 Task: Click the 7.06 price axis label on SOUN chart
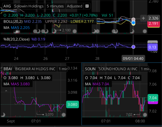153,84
